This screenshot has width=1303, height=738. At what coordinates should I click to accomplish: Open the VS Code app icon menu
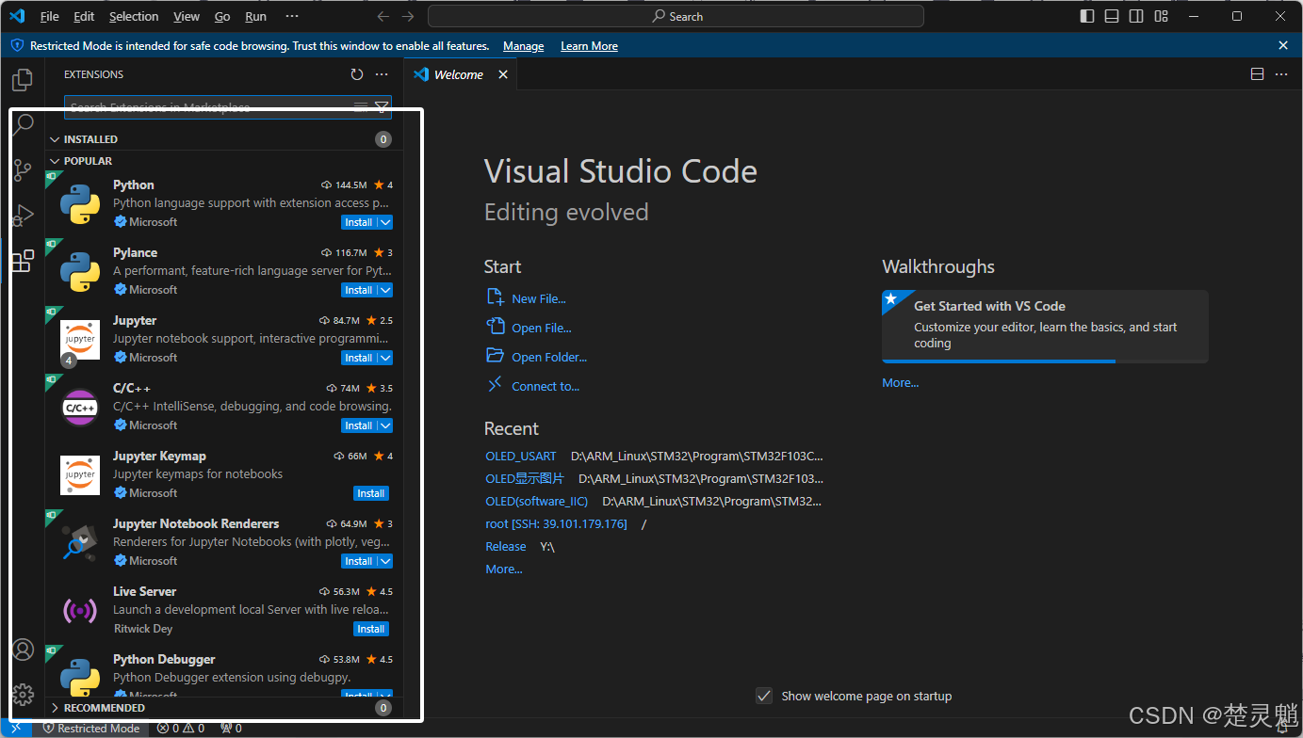pyautogui.click(x=17, y=16)
